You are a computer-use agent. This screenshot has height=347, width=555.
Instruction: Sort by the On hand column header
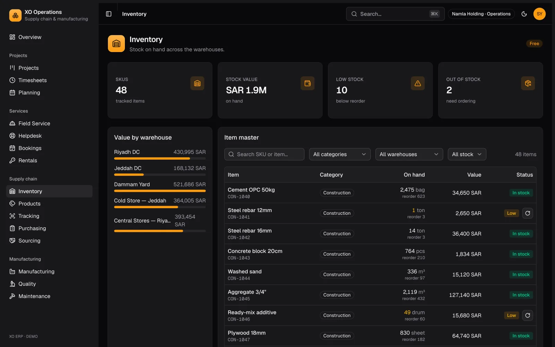pos(414,175)
